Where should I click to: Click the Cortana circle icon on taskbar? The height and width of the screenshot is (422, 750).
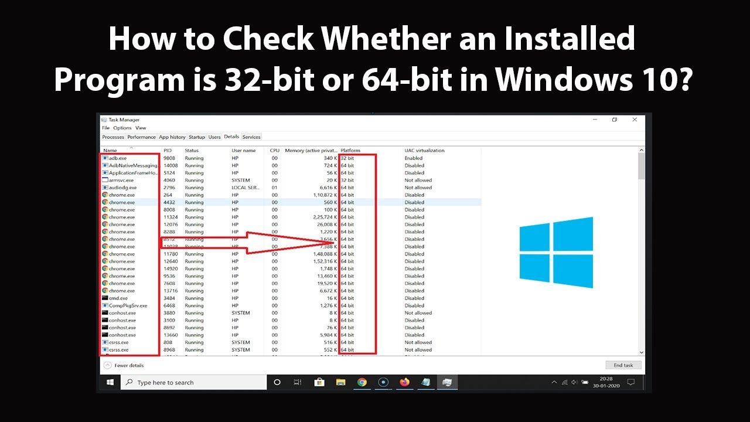coord(277,382)
